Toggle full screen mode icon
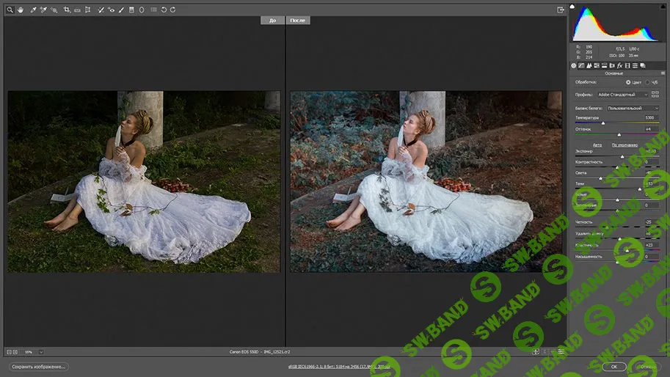 pos(561,10)
